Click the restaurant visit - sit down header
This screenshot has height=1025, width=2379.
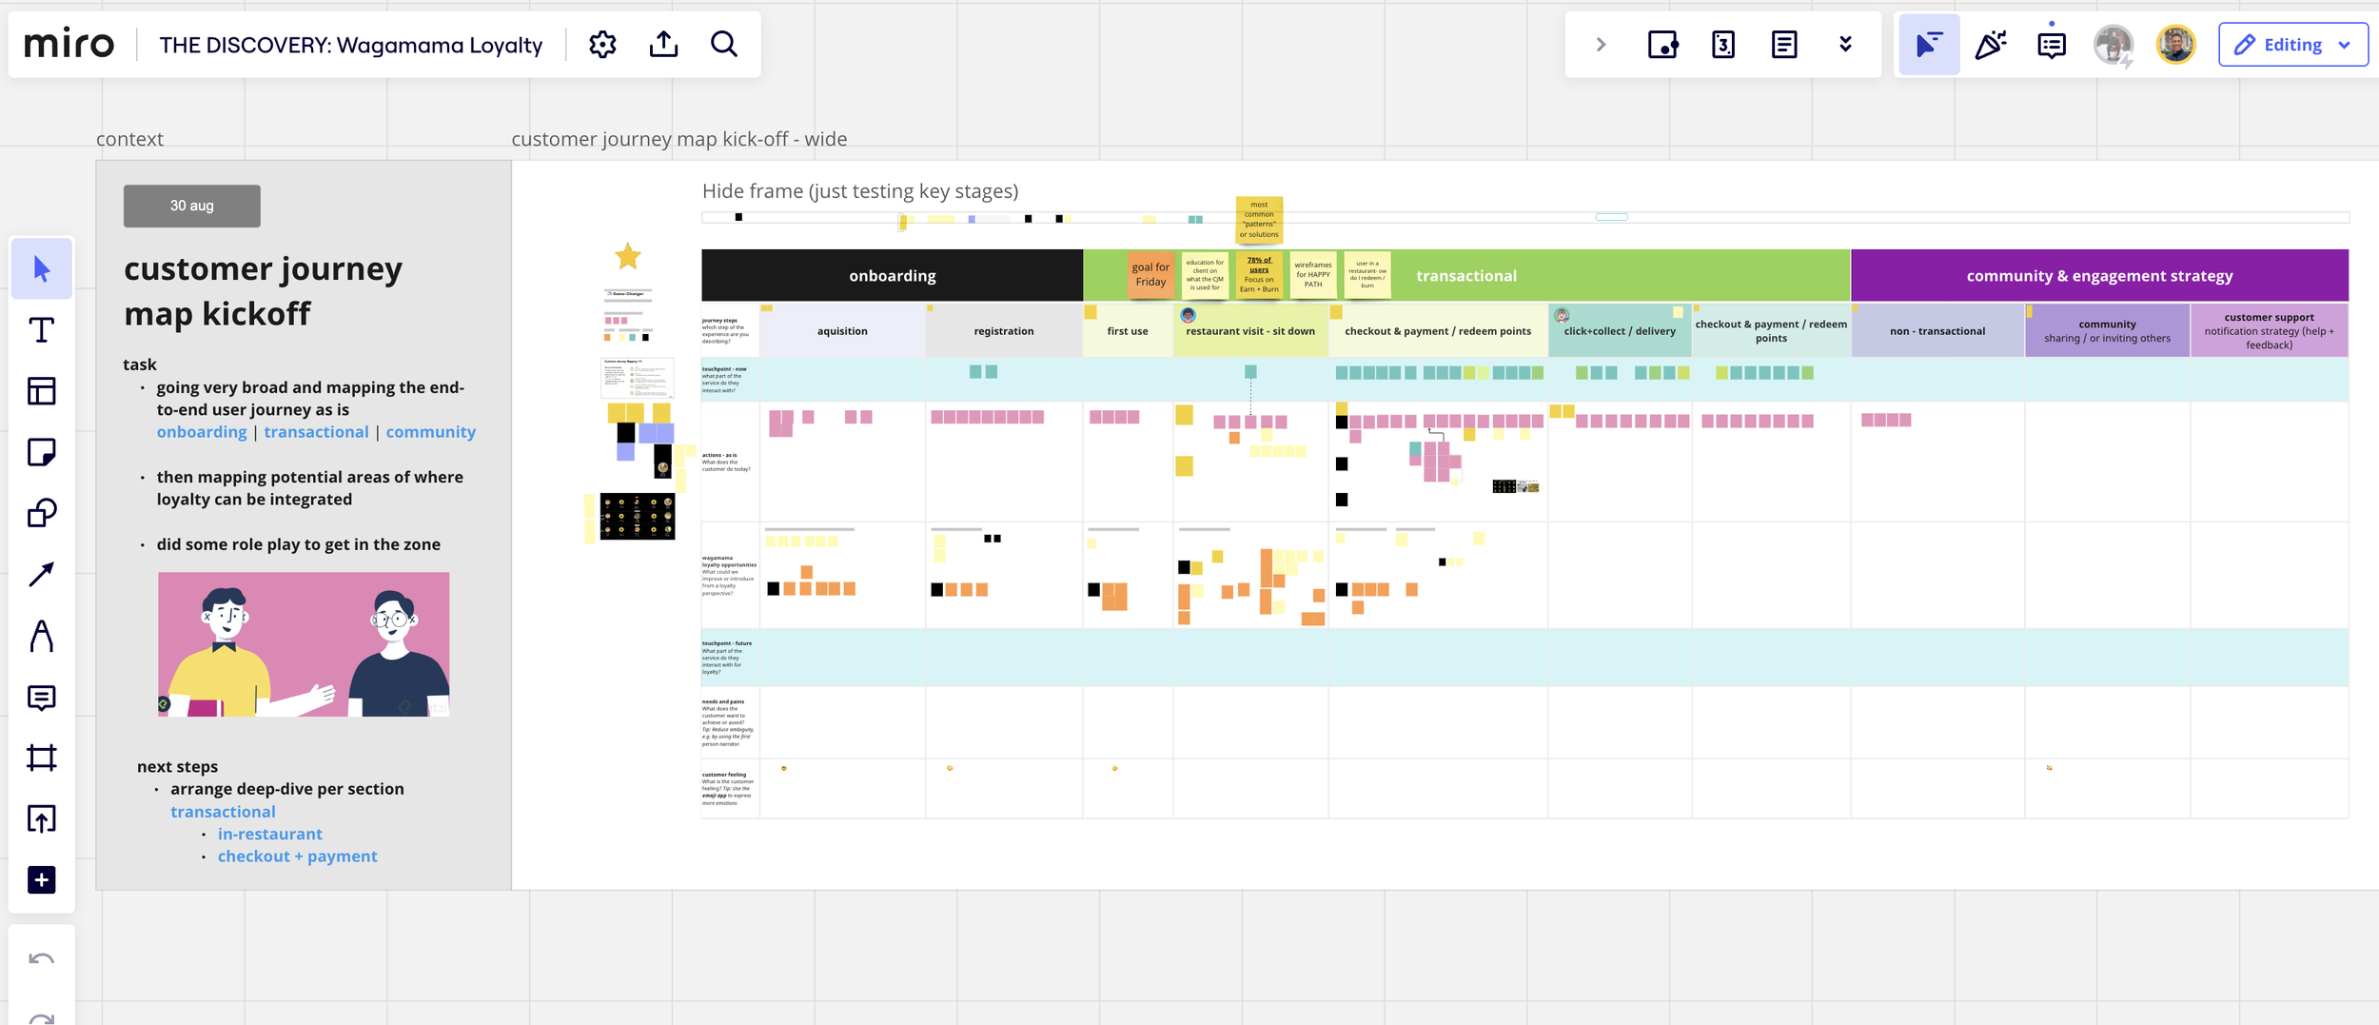1250,331
